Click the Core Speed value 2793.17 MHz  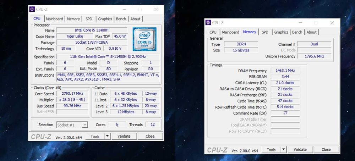pyautogui.click(x=72, y=94)
